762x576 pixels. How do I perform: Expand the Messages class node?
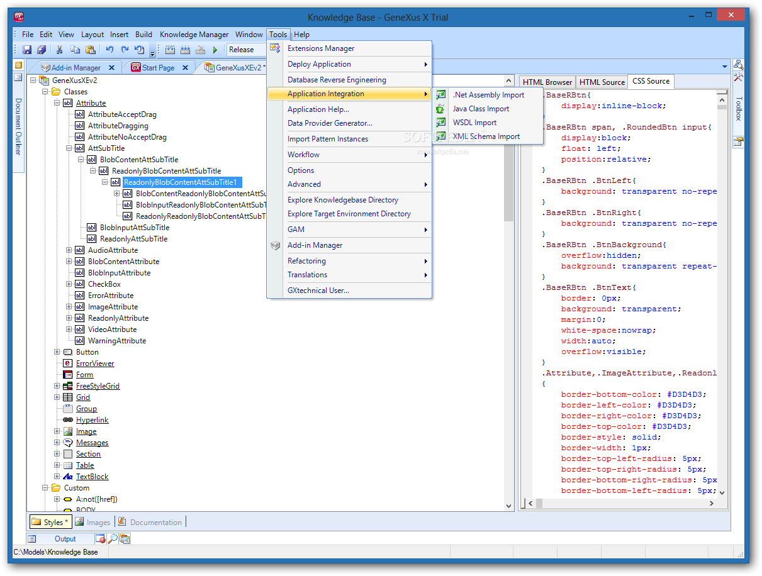click(x=57, y=443)
